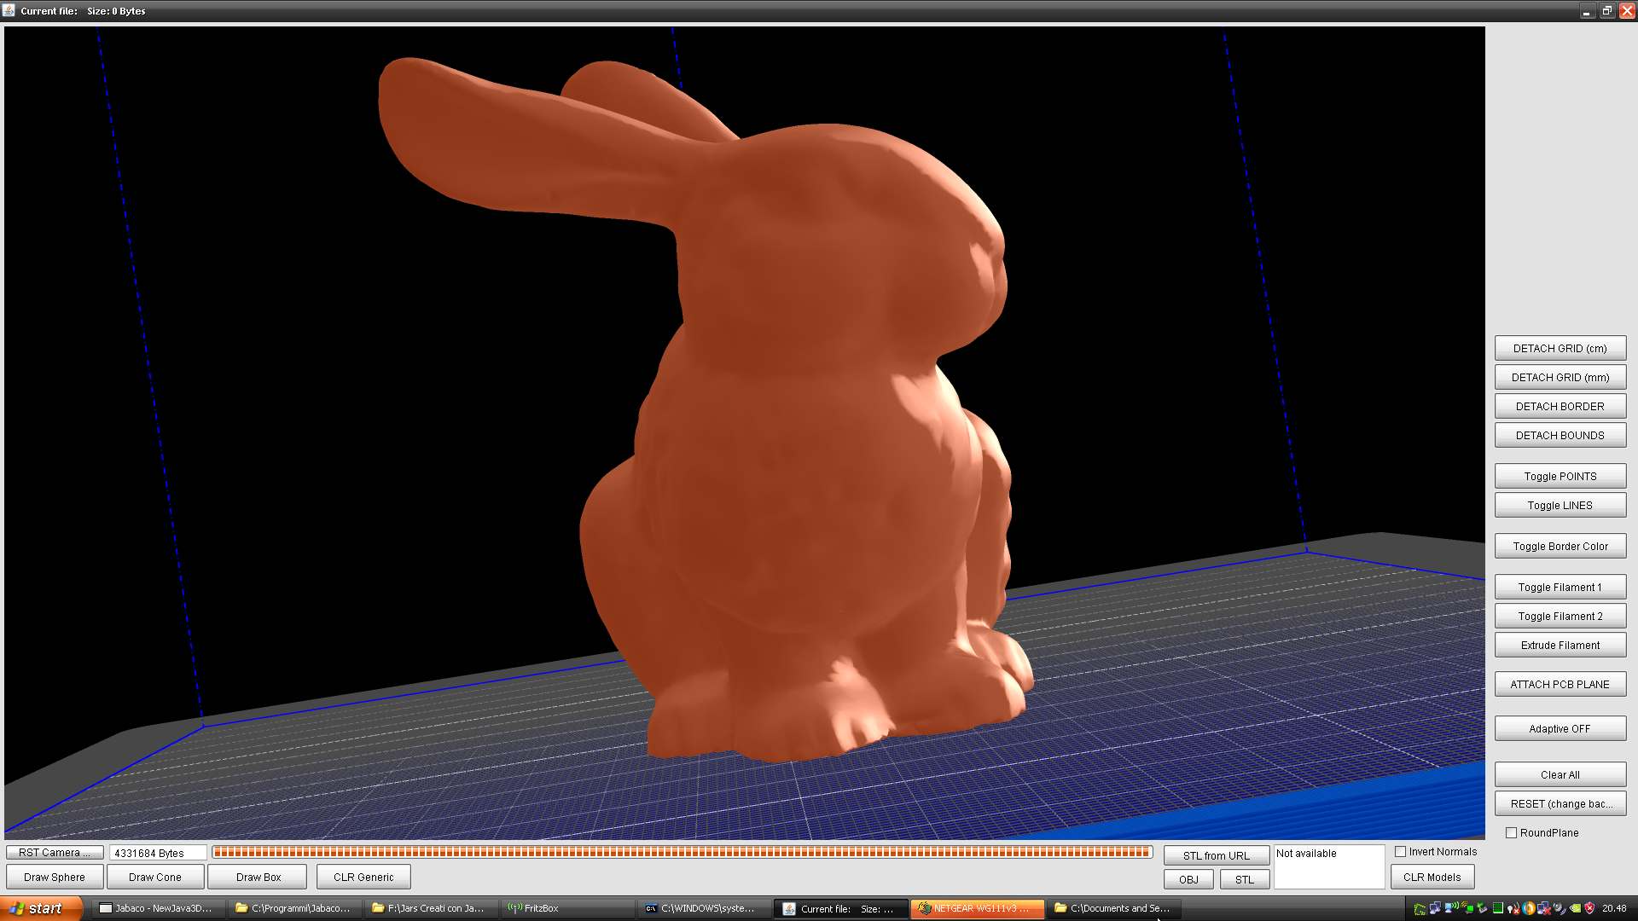Click the Toggle Border Color button
The image size is (1638, 921).
1560,546
